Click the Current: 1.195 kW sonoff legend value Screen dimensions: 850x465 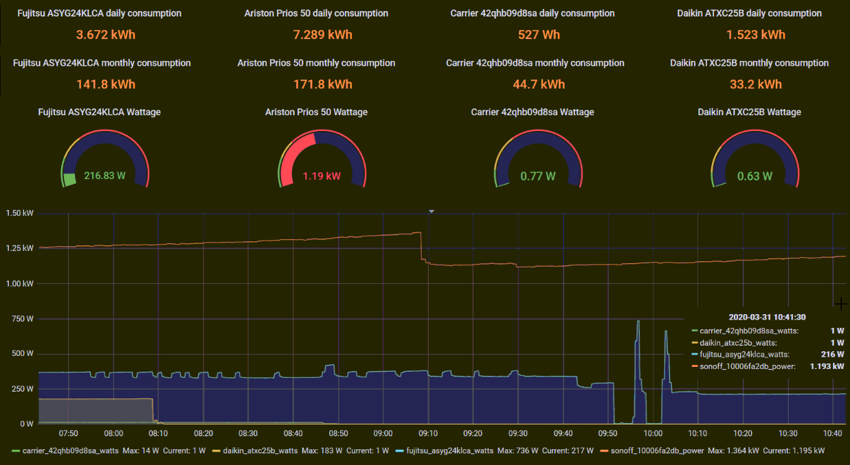(794, 451)
